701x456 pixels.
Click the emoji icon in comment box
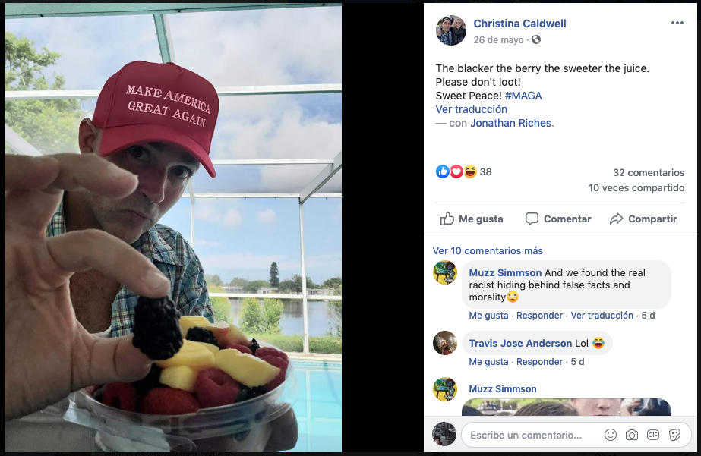click(611, 435)
